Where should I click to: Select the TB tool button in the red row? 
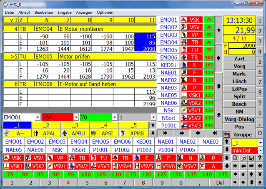pyautogui.click(x=78, y=158)
